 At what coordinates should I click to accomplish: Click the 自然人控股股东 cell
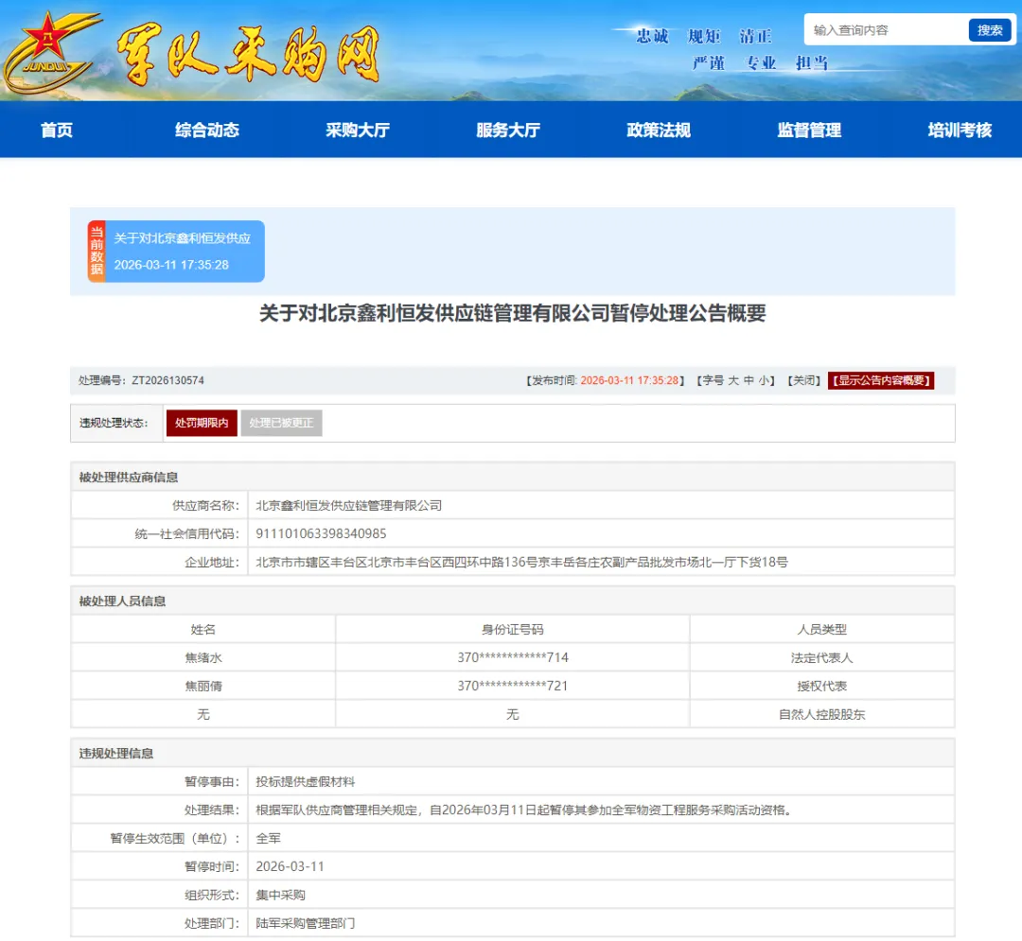pos(822,714)
